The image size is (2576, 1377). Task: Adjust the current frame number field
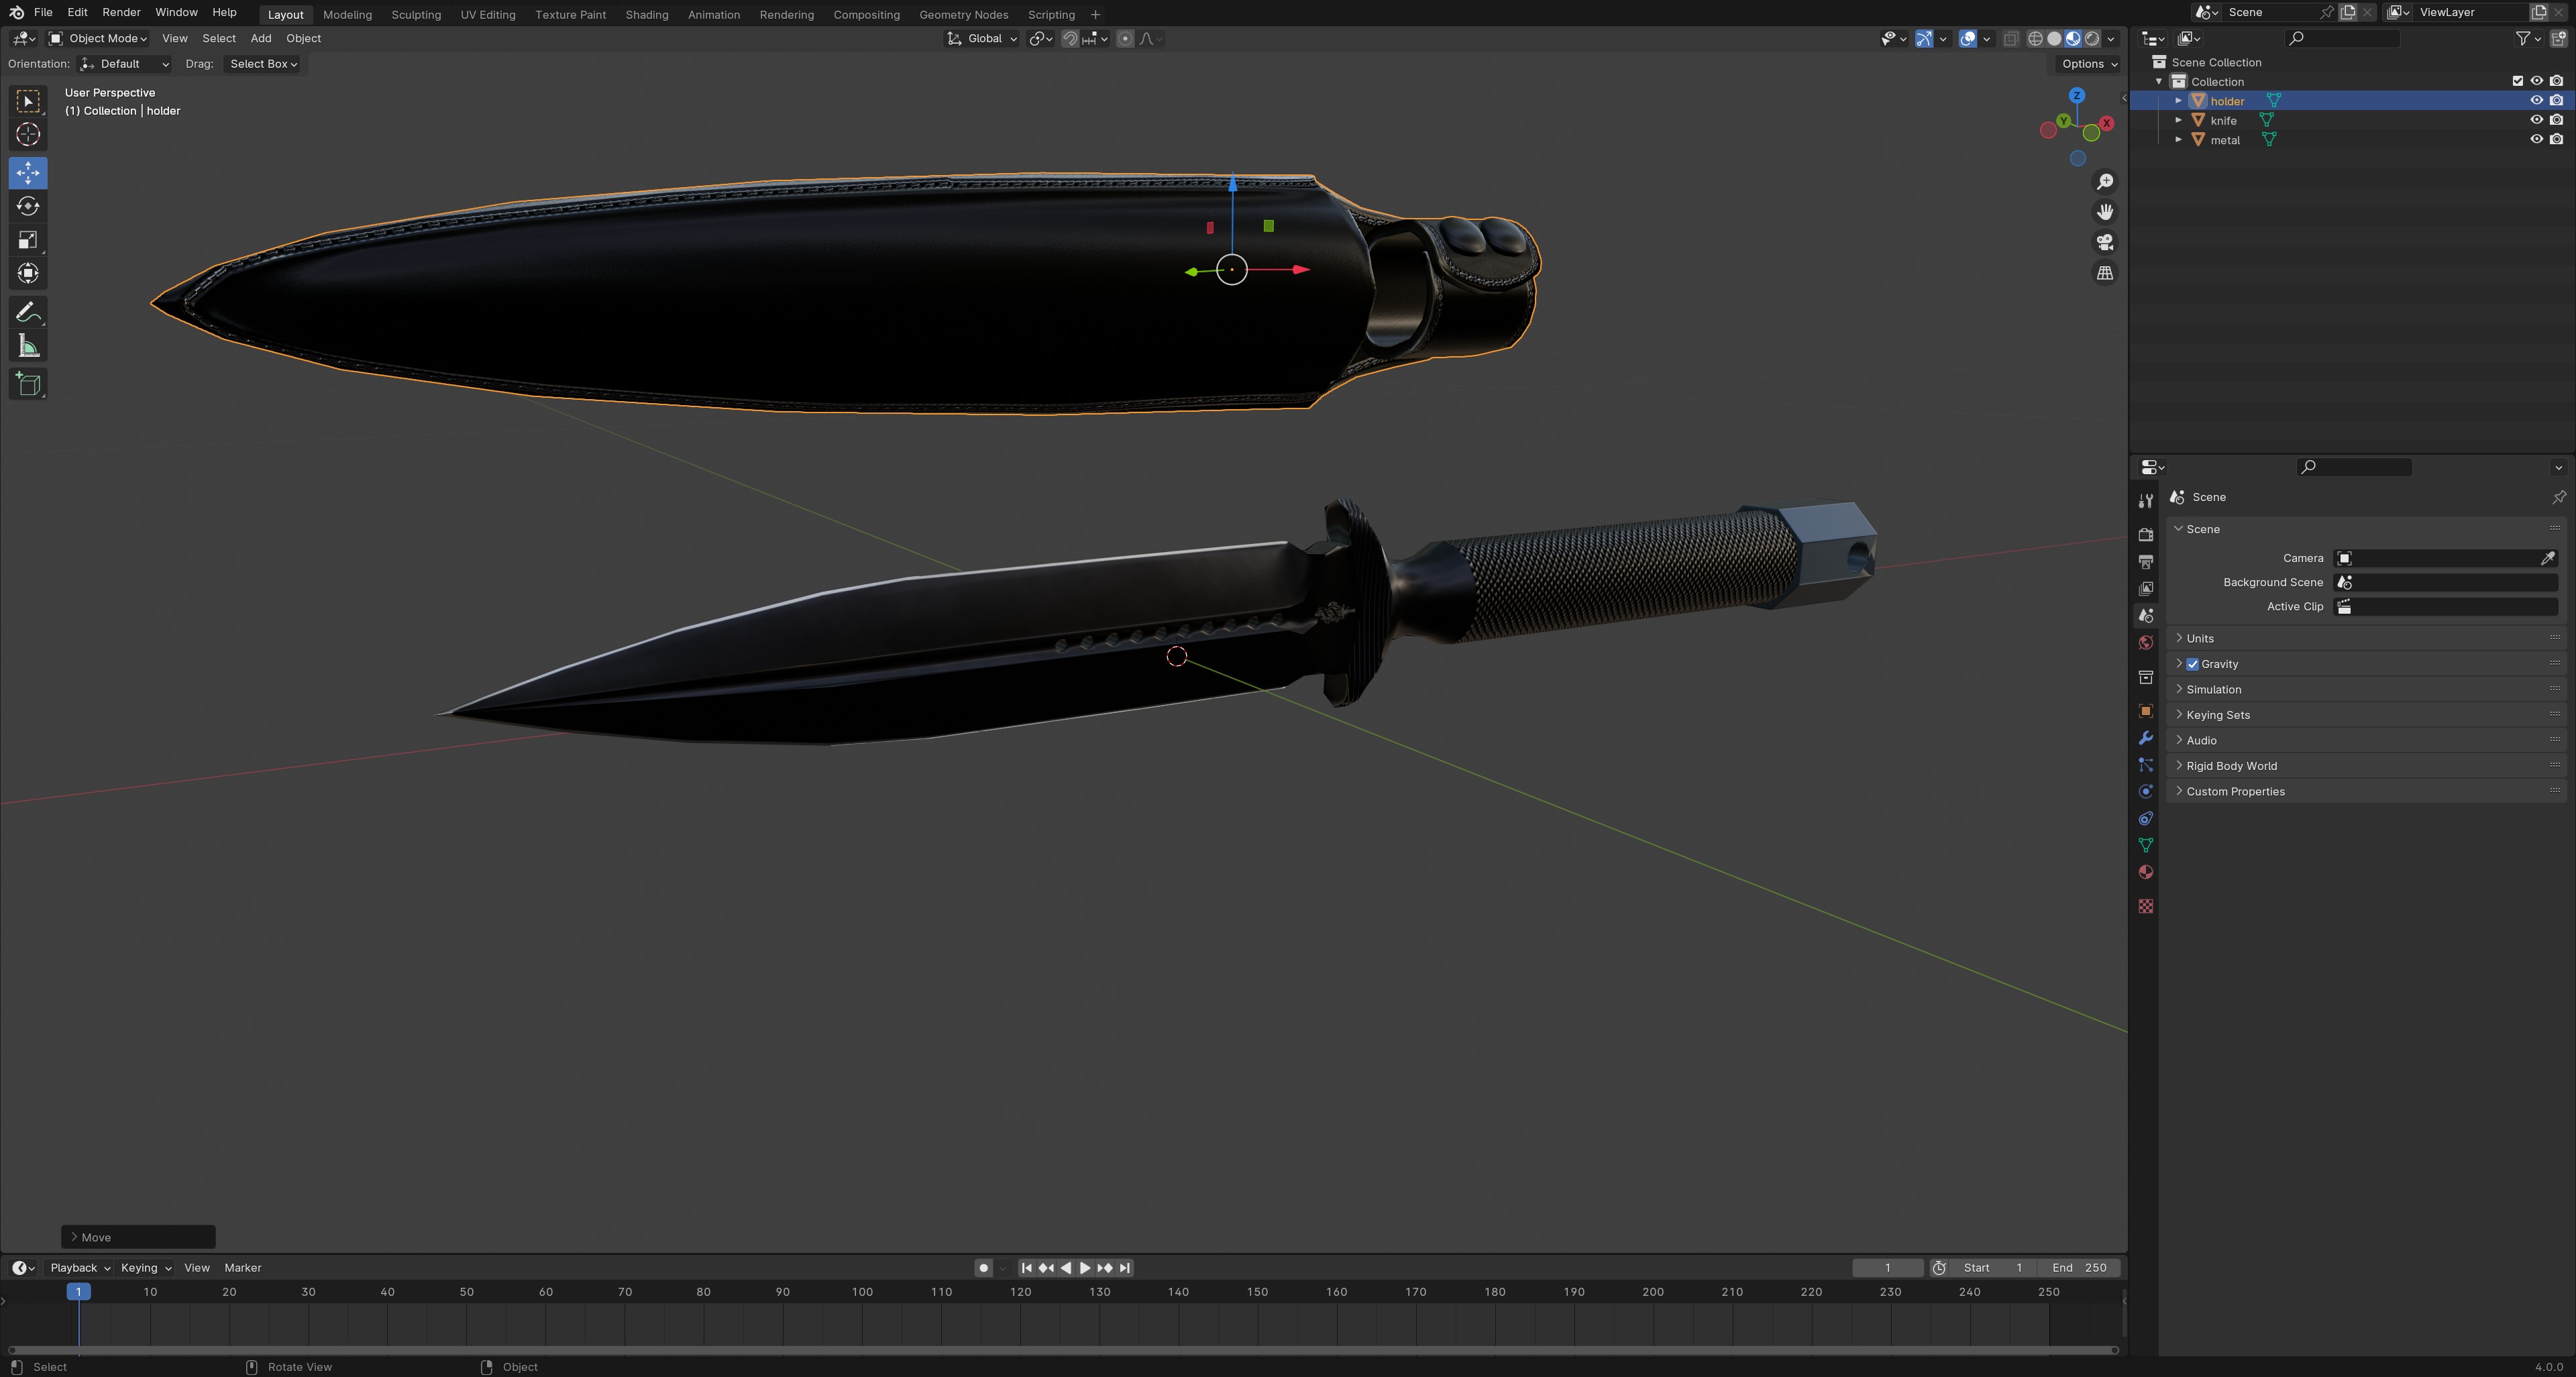pyautogui.click(x=1887, y=1268)
